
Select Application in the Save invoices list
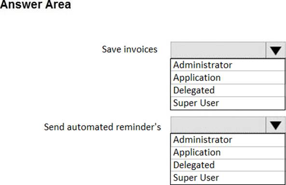point(228,78)
